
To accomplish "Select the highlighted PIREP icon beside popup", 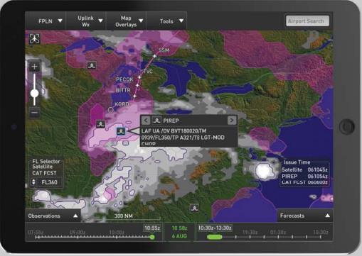I will click(121, 131).
